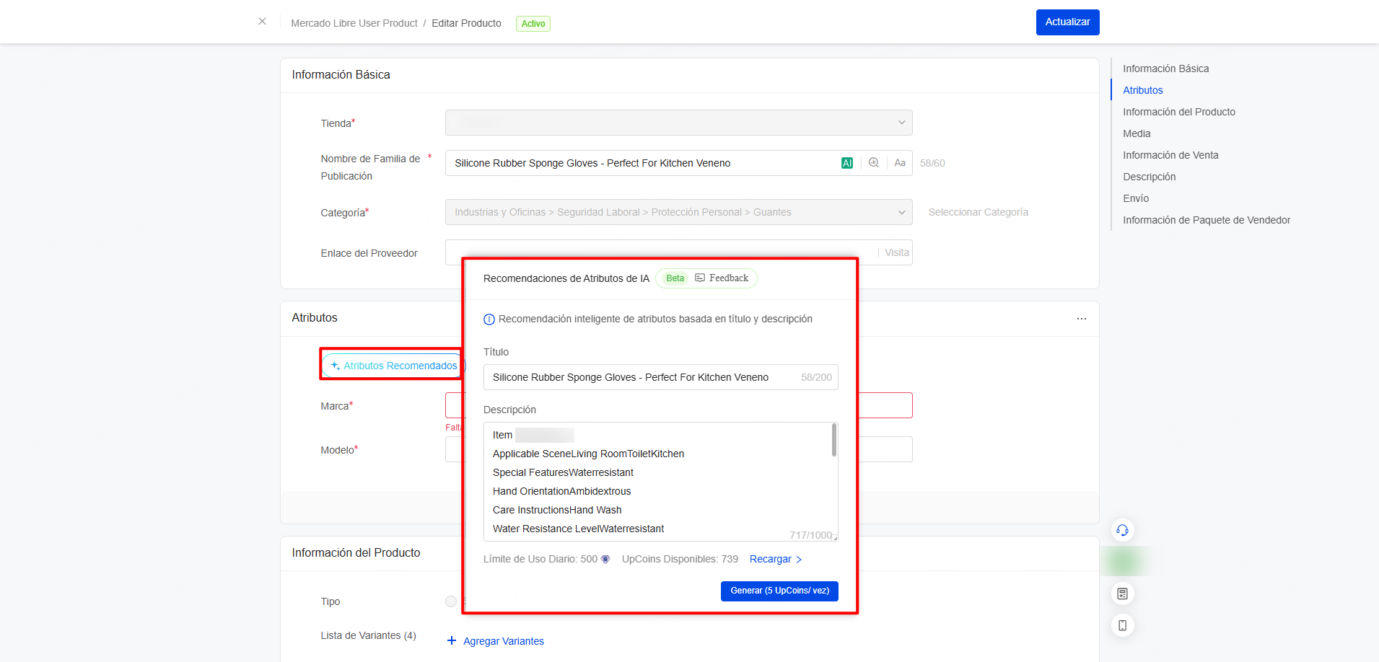Click the Aa text case icon
This screenshot has width=1379, height=662.
(x=900, y=163)
